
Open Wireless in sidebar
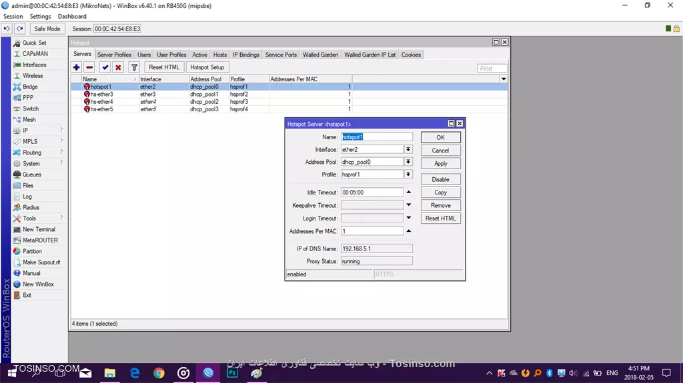click(x=33, y=76)
